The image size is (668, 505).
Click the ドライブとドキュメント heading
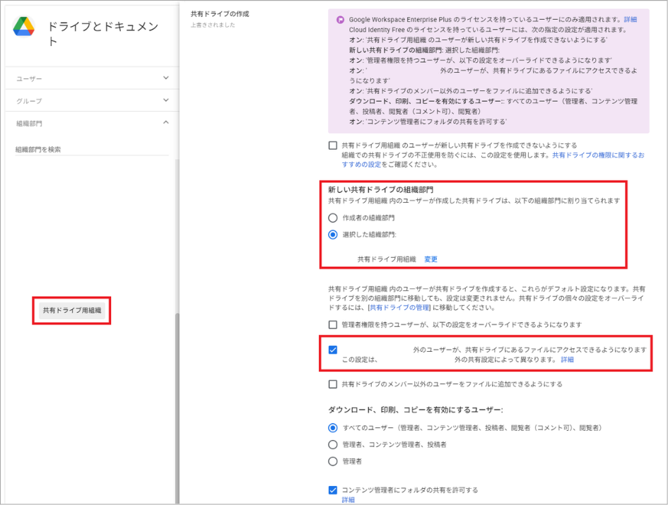coord(103,33)
